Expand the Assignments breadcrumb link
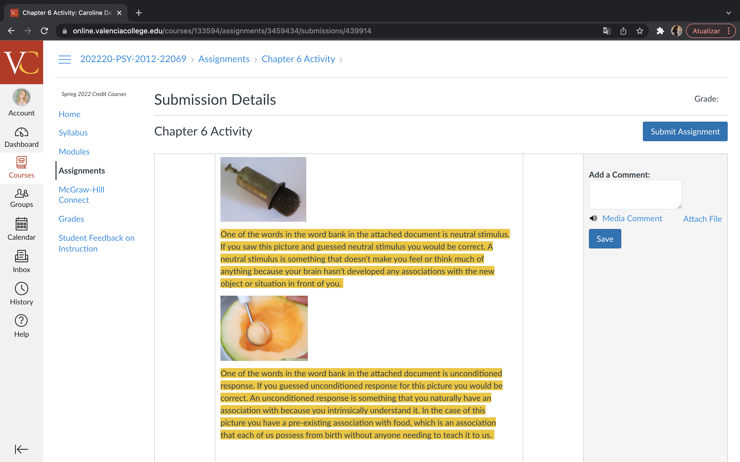Image resolution: width=740 pixels, height=462 pixels. pos(224,59)
